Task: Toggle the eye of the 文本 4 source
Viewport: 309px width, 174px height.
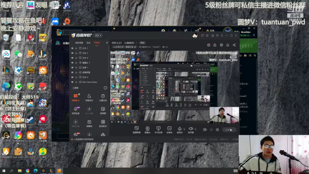Action: [72, 77]
